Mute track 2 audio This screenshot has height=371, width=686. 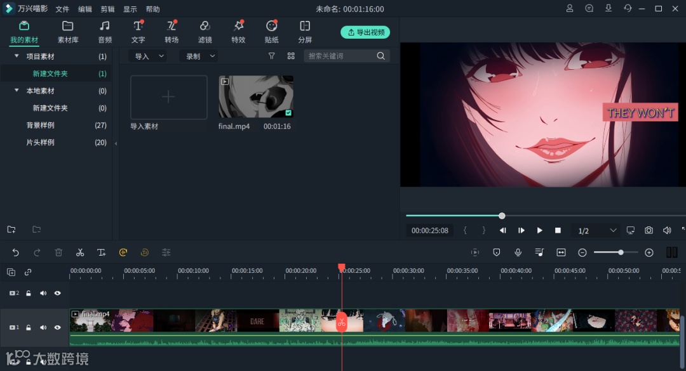(x=43, y=293)
